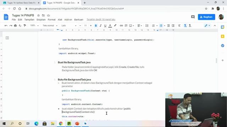The image size is (227, 127).
Task: Open the Tampilan menu
Action: point(29,20)
